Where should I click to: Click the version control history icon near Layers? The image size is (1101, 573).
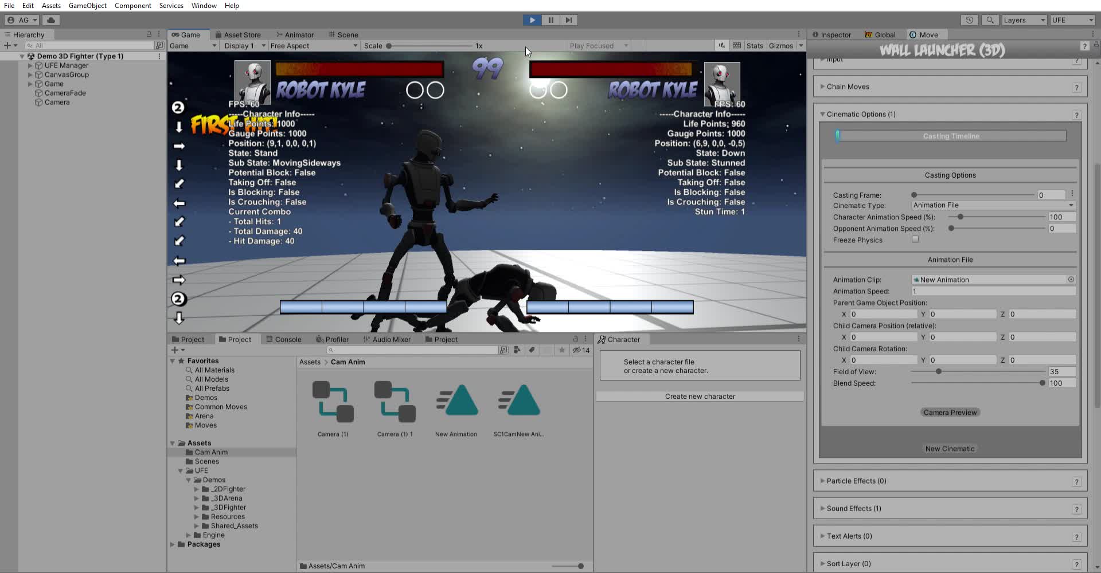click(x=969, y=20)
